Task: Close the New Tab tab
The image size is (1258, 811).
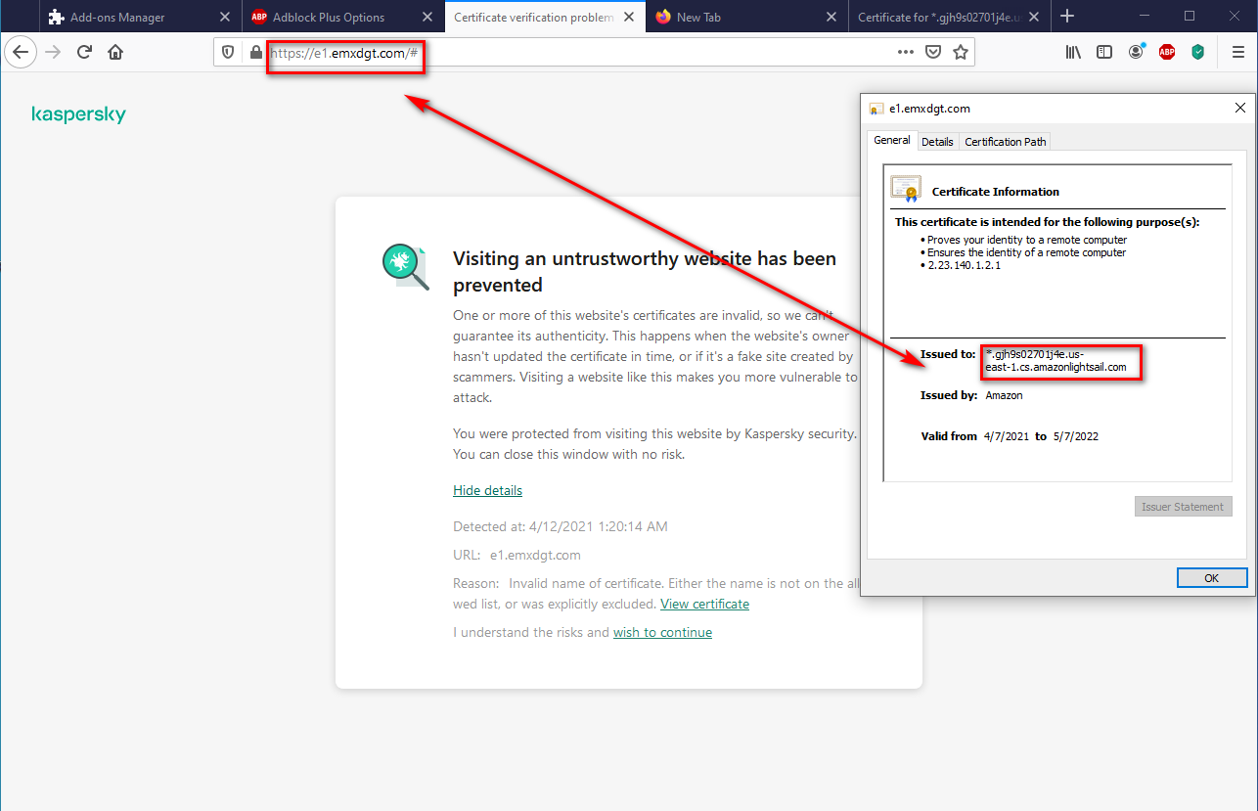Action: click(x=831, y=17)
